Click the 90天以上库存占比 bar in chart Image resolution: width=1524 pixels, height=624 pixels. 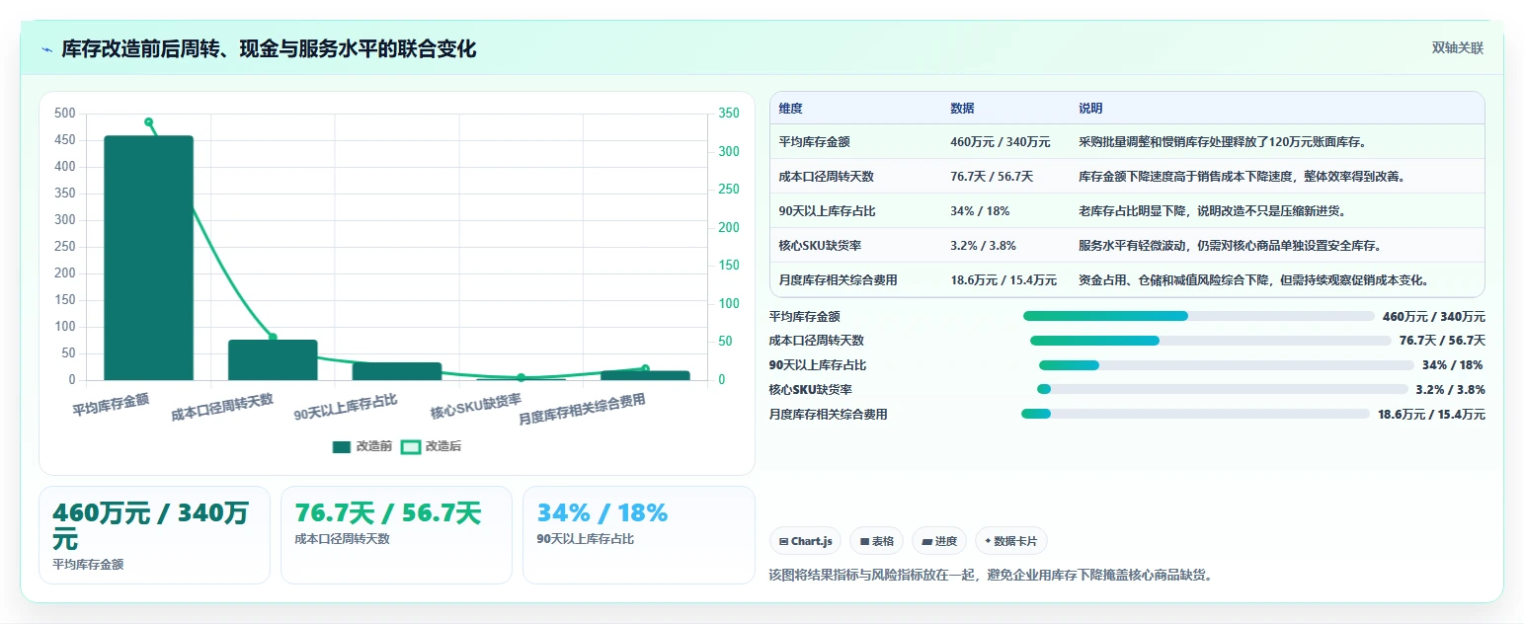click(x=397, y=371)
